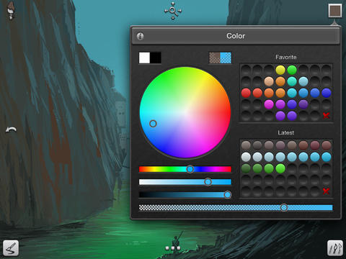The width and height of the screenshot is (346, 259).
Task: Choose the red favorite color swatch
Action: click(x=246, y=93)
